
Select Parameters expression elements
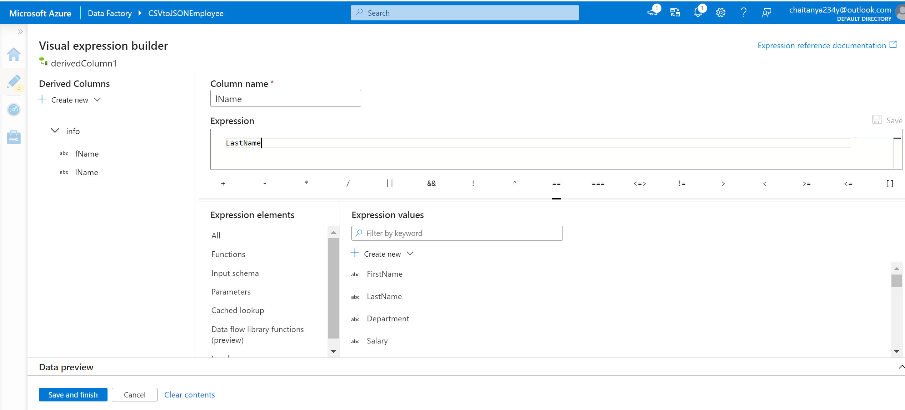coord(231,292)
